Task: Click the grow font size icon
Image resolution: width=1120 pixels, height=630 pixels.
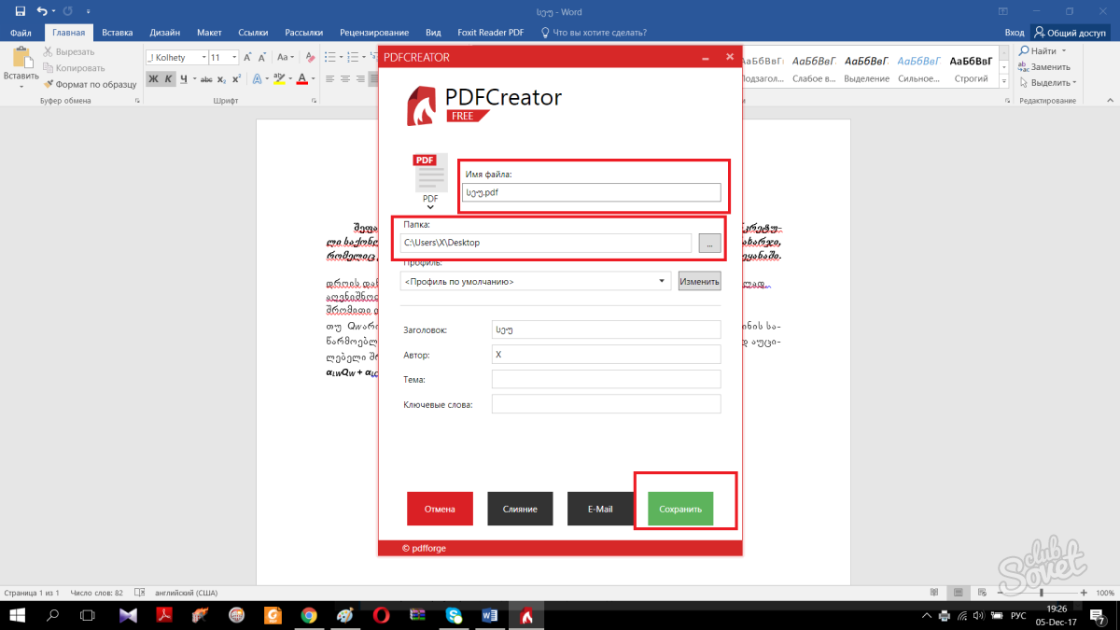Action: click(x=248, y=58)
